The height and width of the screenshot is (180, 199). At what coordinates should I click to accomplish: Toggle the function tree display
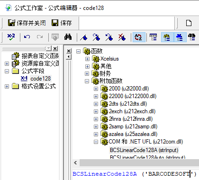pyautogui.click(x=167, y=37)
